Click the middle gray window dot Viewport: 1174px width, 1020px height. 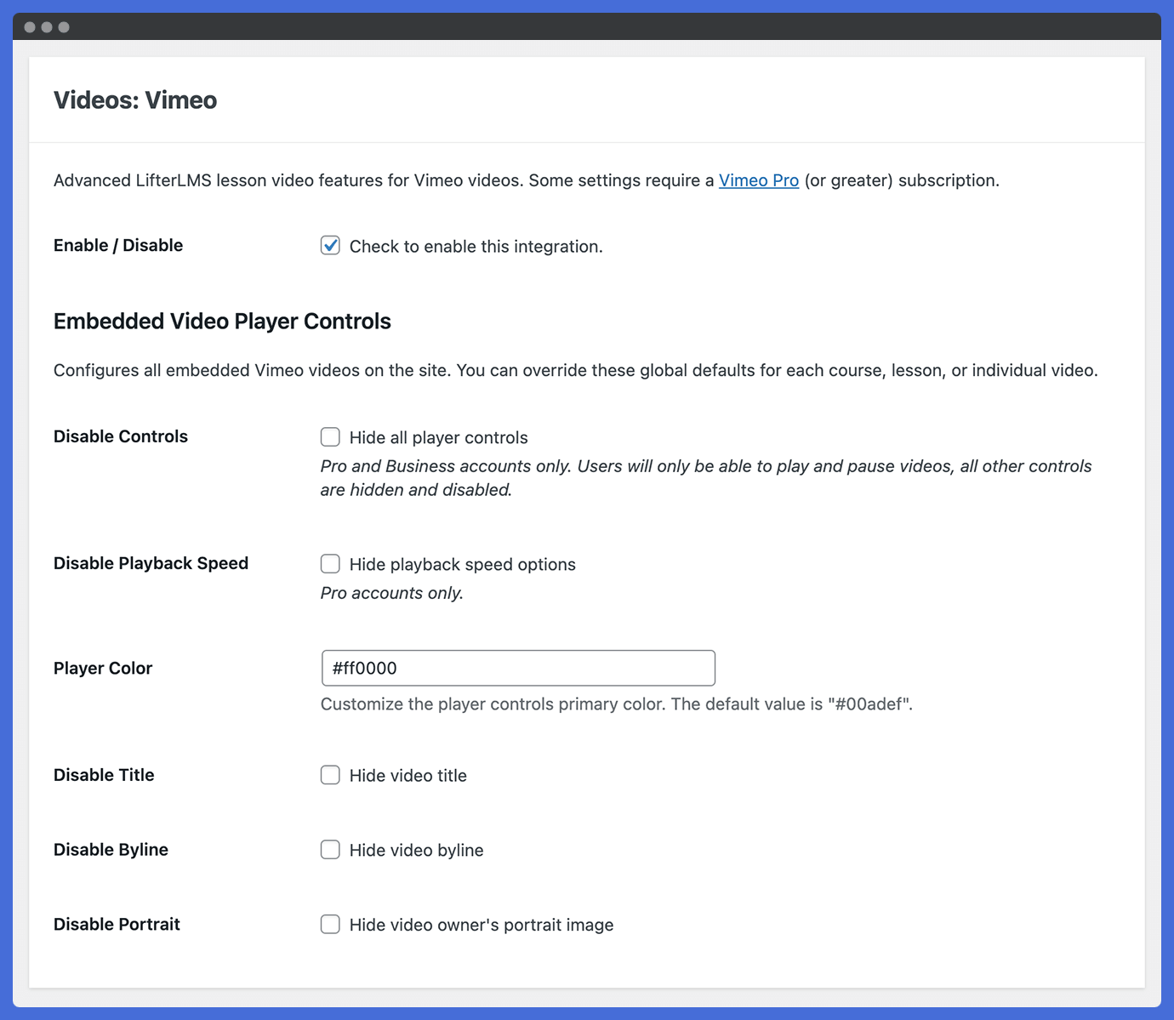[47, 27]
